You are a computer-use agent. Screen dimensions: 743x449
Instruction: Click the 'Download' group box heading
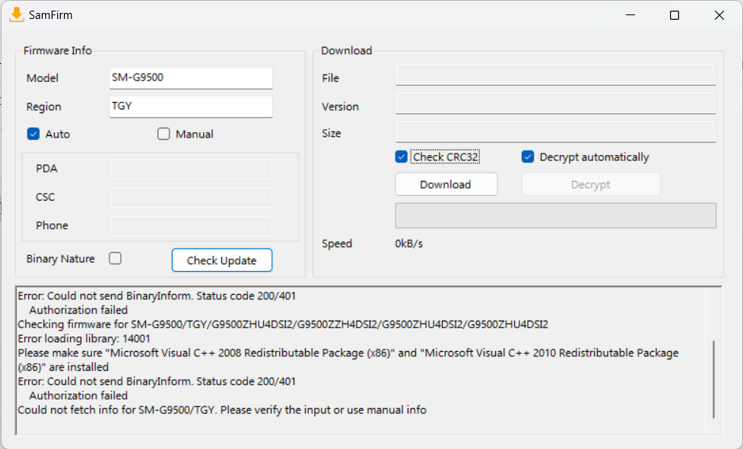click(346, 51)
